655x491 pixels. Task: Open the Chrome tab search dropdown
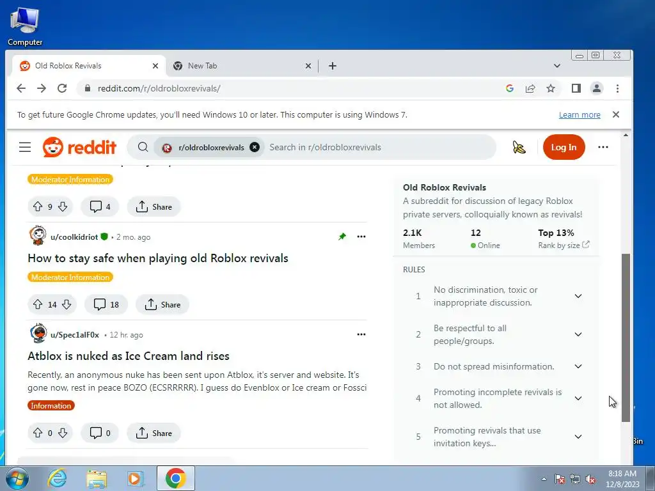click(557, 66)
